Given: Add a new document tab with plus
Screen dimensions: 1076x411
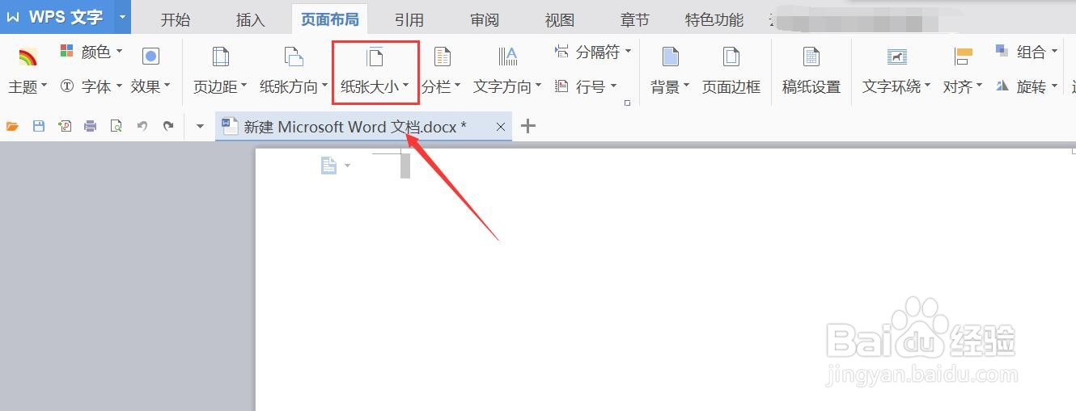Looking at the screenshot, I should pos(528,126).
